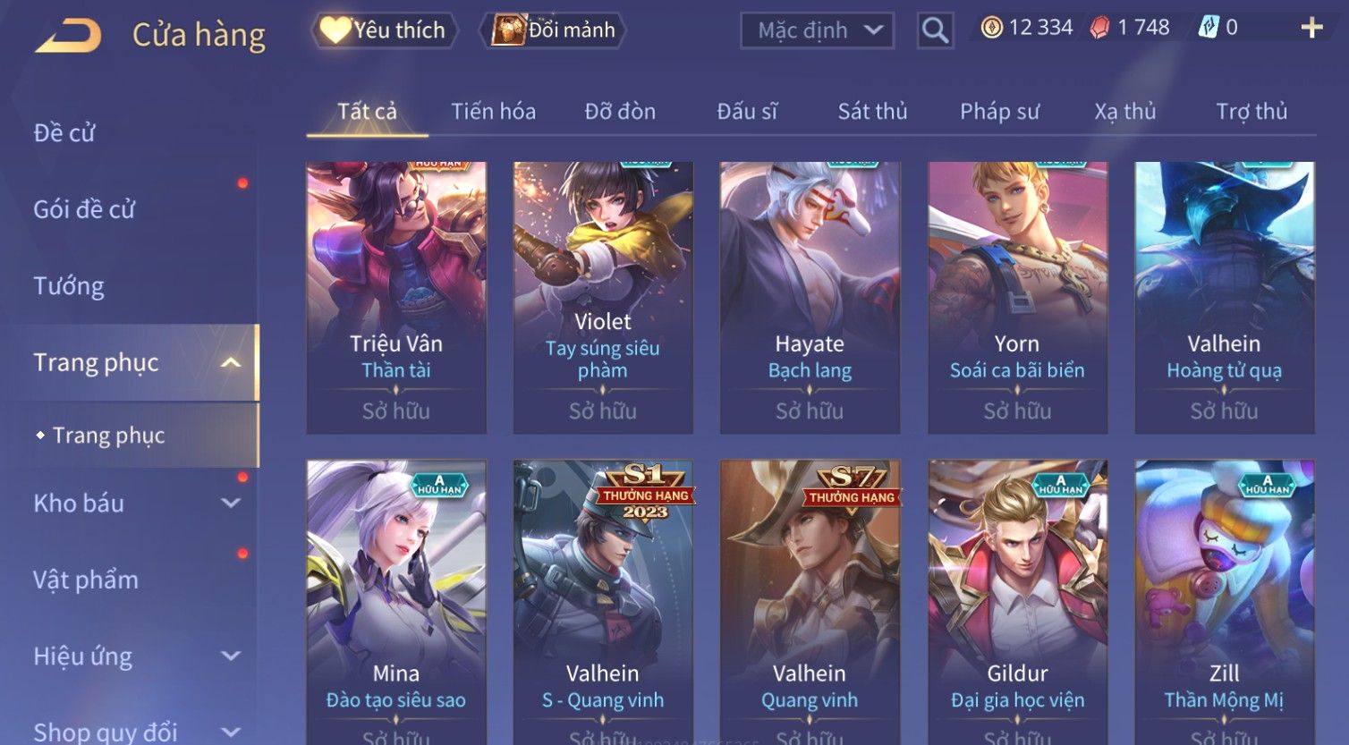Open Đổi mảnh chest exchange
The height and width of the screenshot is (745, 1349).
[553, 30]
